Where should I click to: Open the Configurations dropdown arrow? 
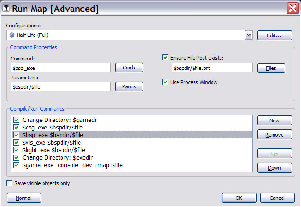click(248, 35)
